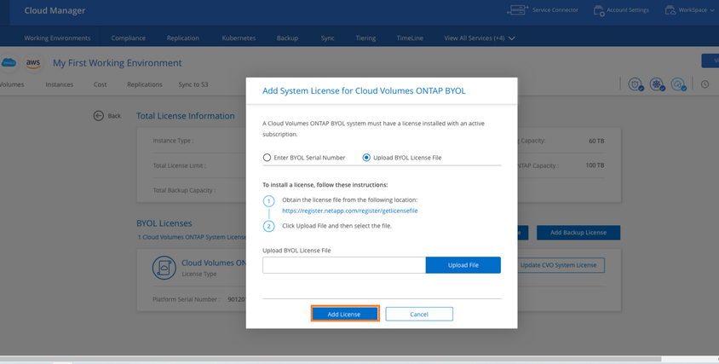Image resolution: width=719 pixels, height=364 pixels.
Task: Click the Cloud Manager title
Action: pos(55,10)
